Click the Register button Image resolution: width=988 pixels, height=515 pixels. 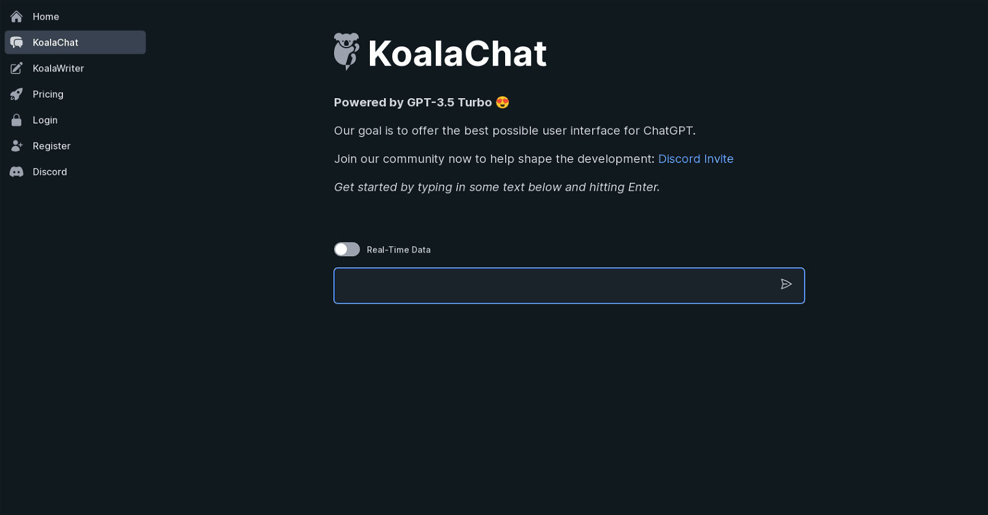(x=51, y=146)
